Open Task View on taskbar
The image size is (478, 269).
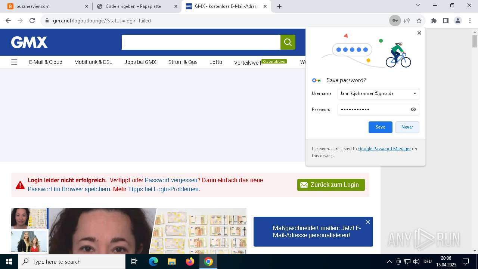134,262
